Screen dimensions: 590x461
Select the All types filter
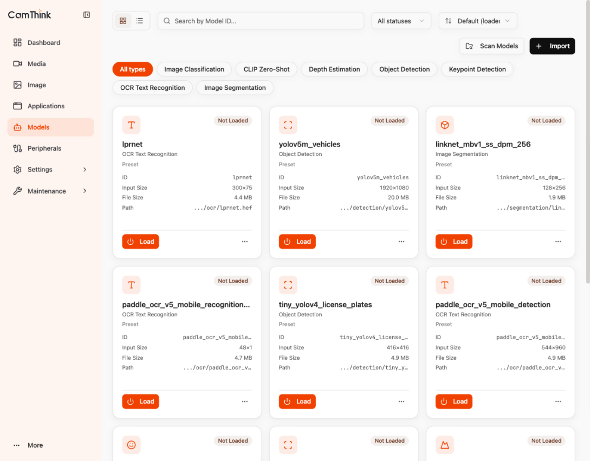tap(133, 69)
